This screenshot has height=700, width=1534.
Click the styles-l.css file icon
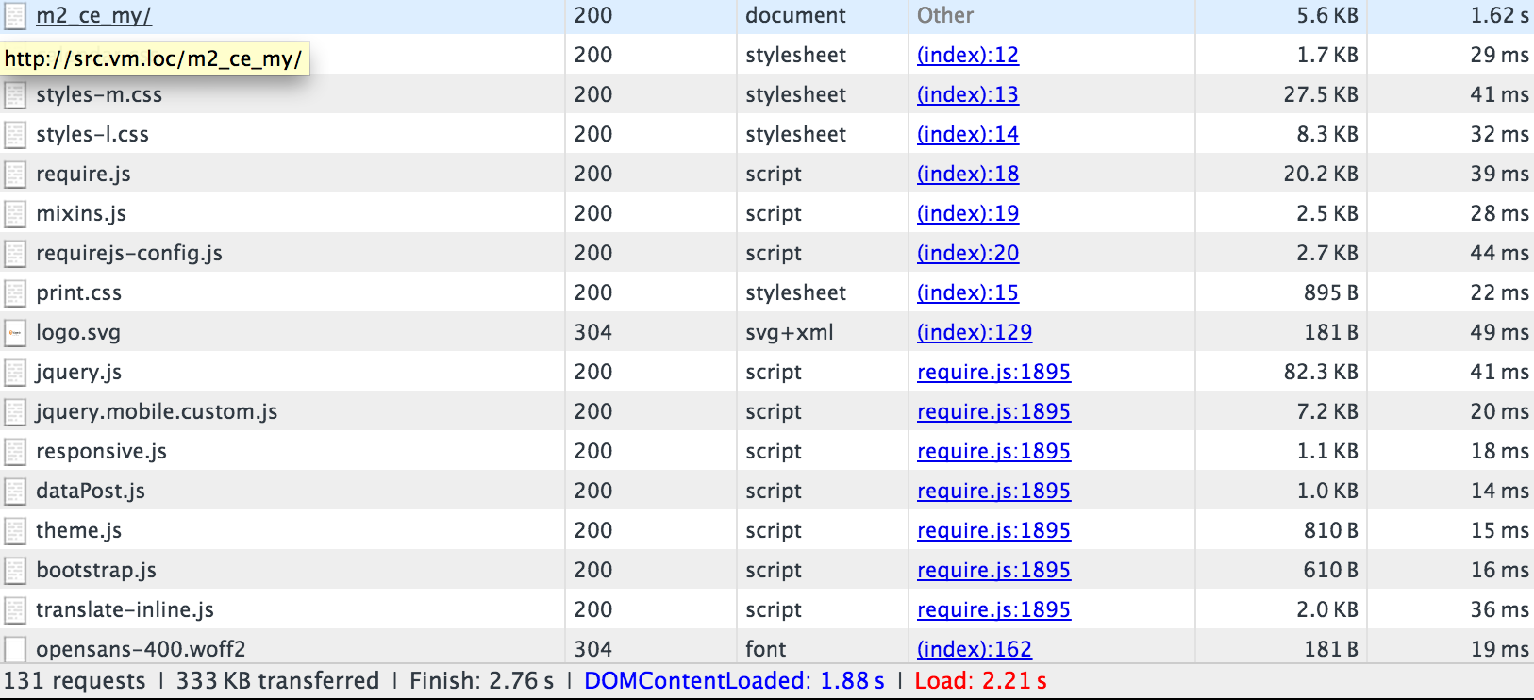(x=15, y=134)
